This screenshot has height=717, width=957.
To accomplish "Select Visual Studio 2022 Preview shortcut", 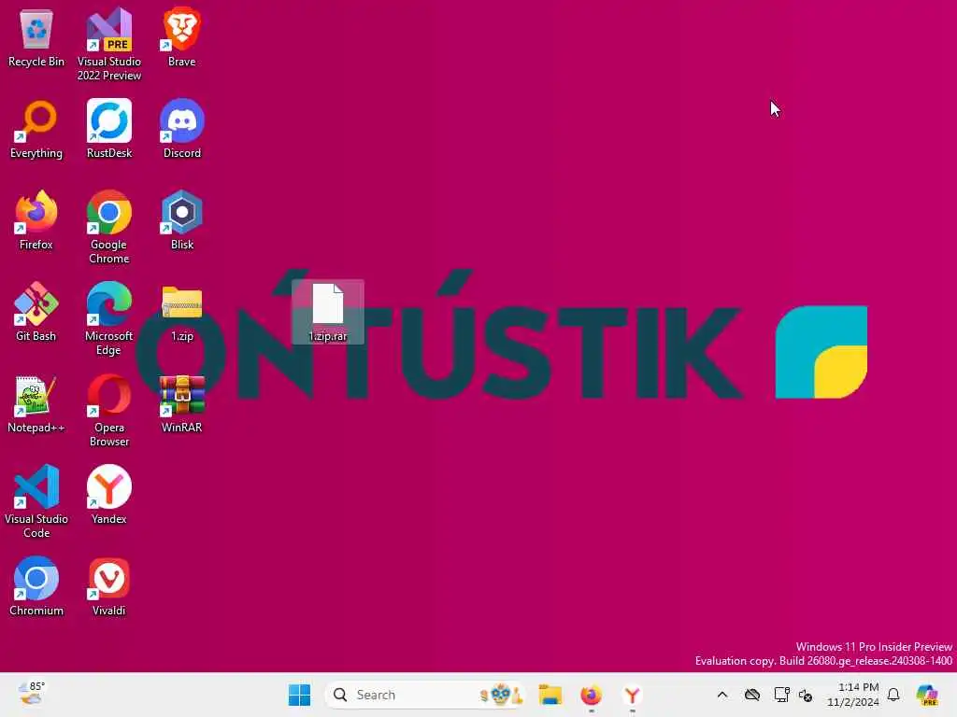I will (x=109, y=44).
